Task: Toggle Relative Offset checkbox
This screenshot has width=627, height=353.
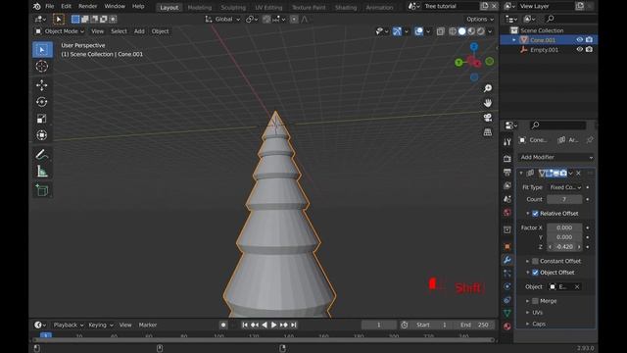Action: tap(535, 214)
